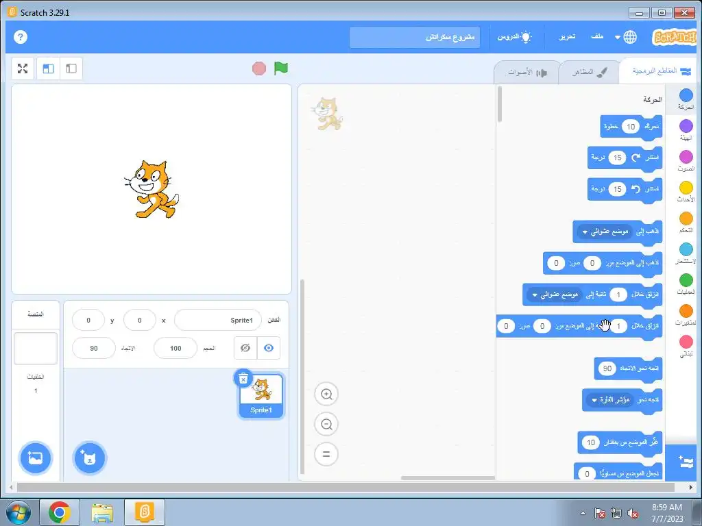Select the purple الهيئة looks category
This screenshot has width=702, height=526.
point(686,130)
